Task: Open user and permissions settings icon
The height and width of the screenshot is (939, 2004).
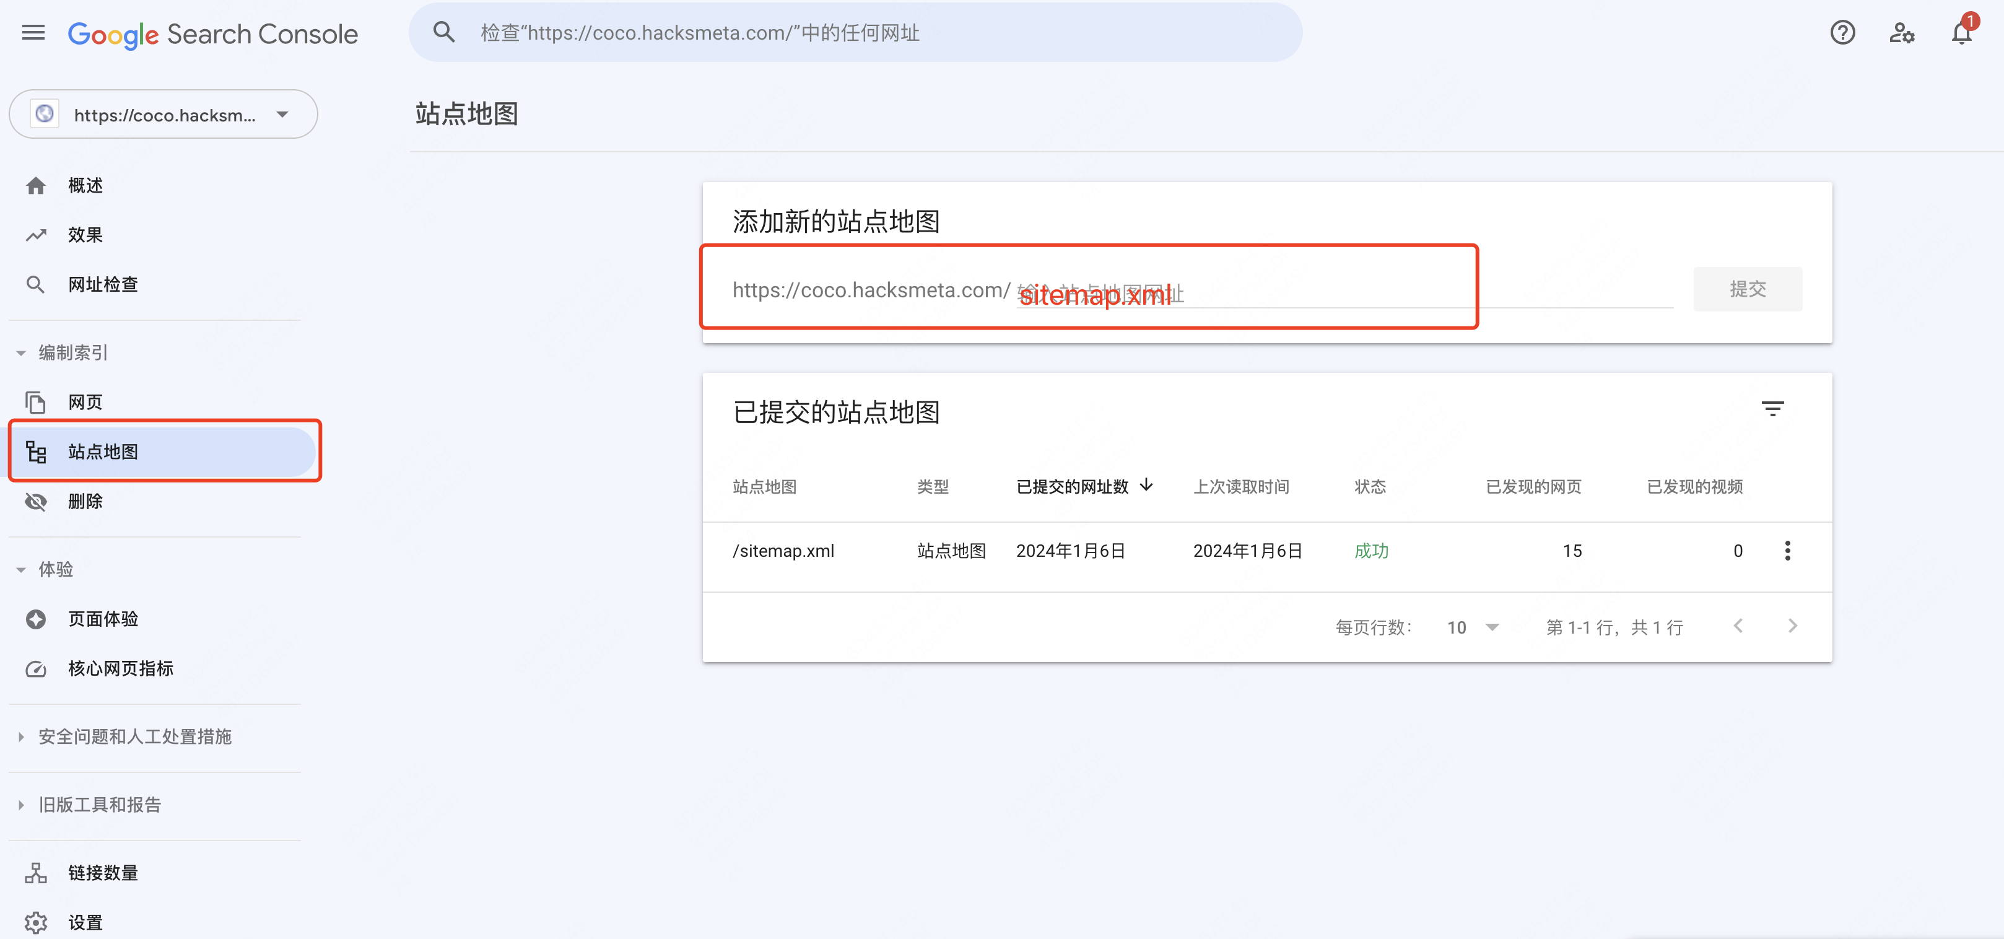Action: (1902, 33)
